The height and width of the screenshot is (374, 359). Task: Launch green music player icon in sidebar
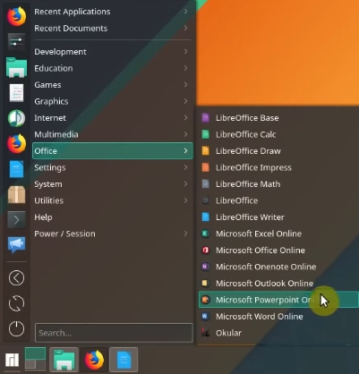tap(16, 118)
